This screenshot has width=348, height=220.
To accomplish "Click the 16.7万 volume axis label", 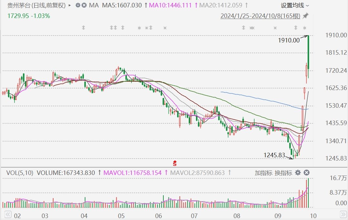I will [338, 178].
